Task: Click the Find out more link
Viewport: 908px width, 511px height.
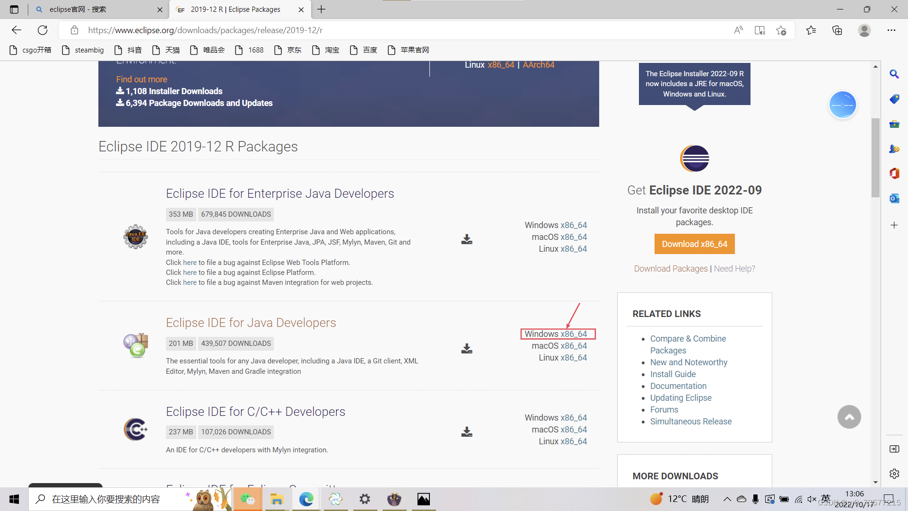Action: click(142, 79)
